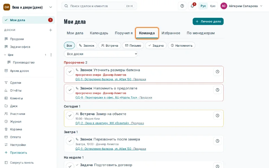Open Оплата section
269x168 pixels.
click(x=28, y=137)
